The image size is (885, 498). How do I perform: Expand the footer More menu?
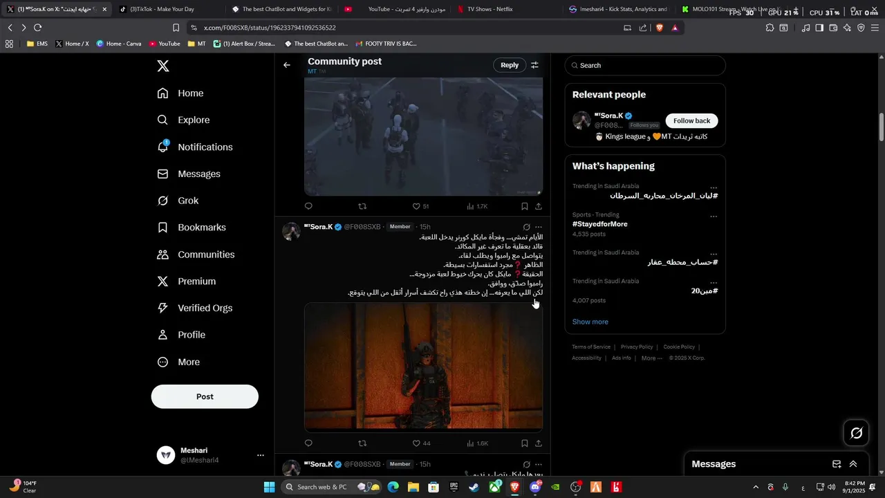(x=652, y=358)
